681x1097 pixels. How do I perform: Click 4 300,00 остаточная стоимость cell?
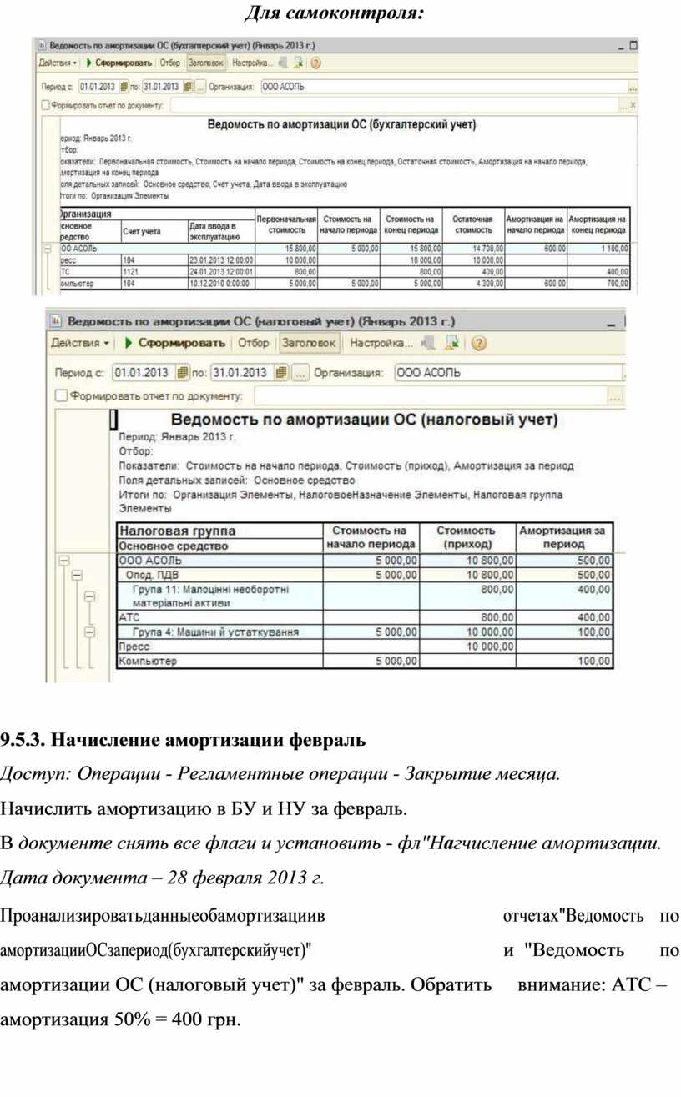(x=473, y=284)
